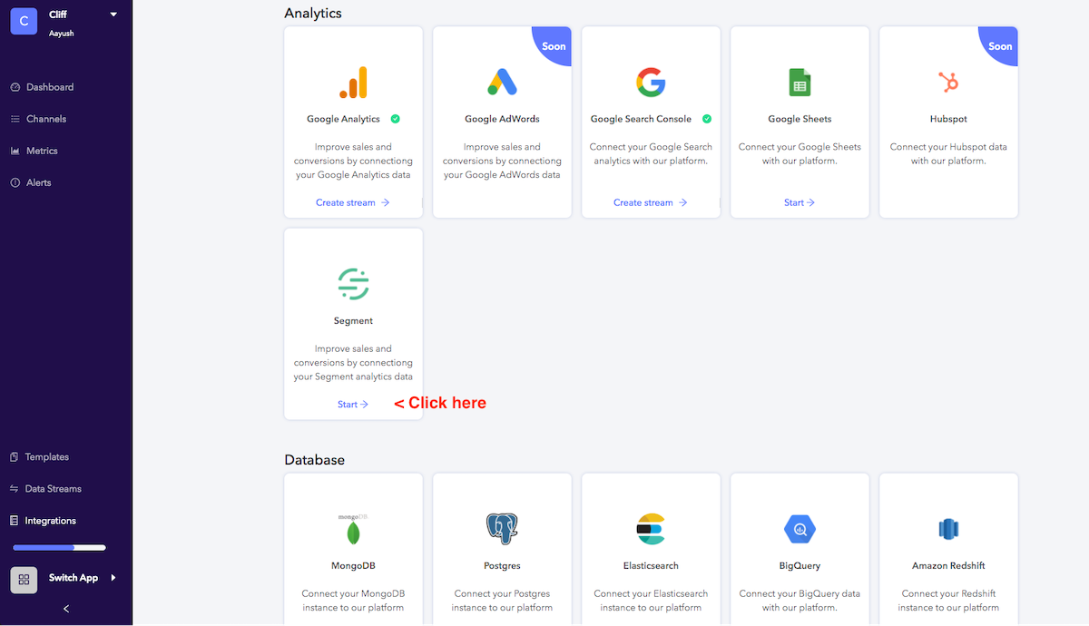Click the Aayush user name text
The width and height of the screenshot is (1089, 626).
(x=61, y=33)
